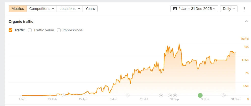Uncheck the Traffic checkbox
251x106 pixels.
coord(10,30)
